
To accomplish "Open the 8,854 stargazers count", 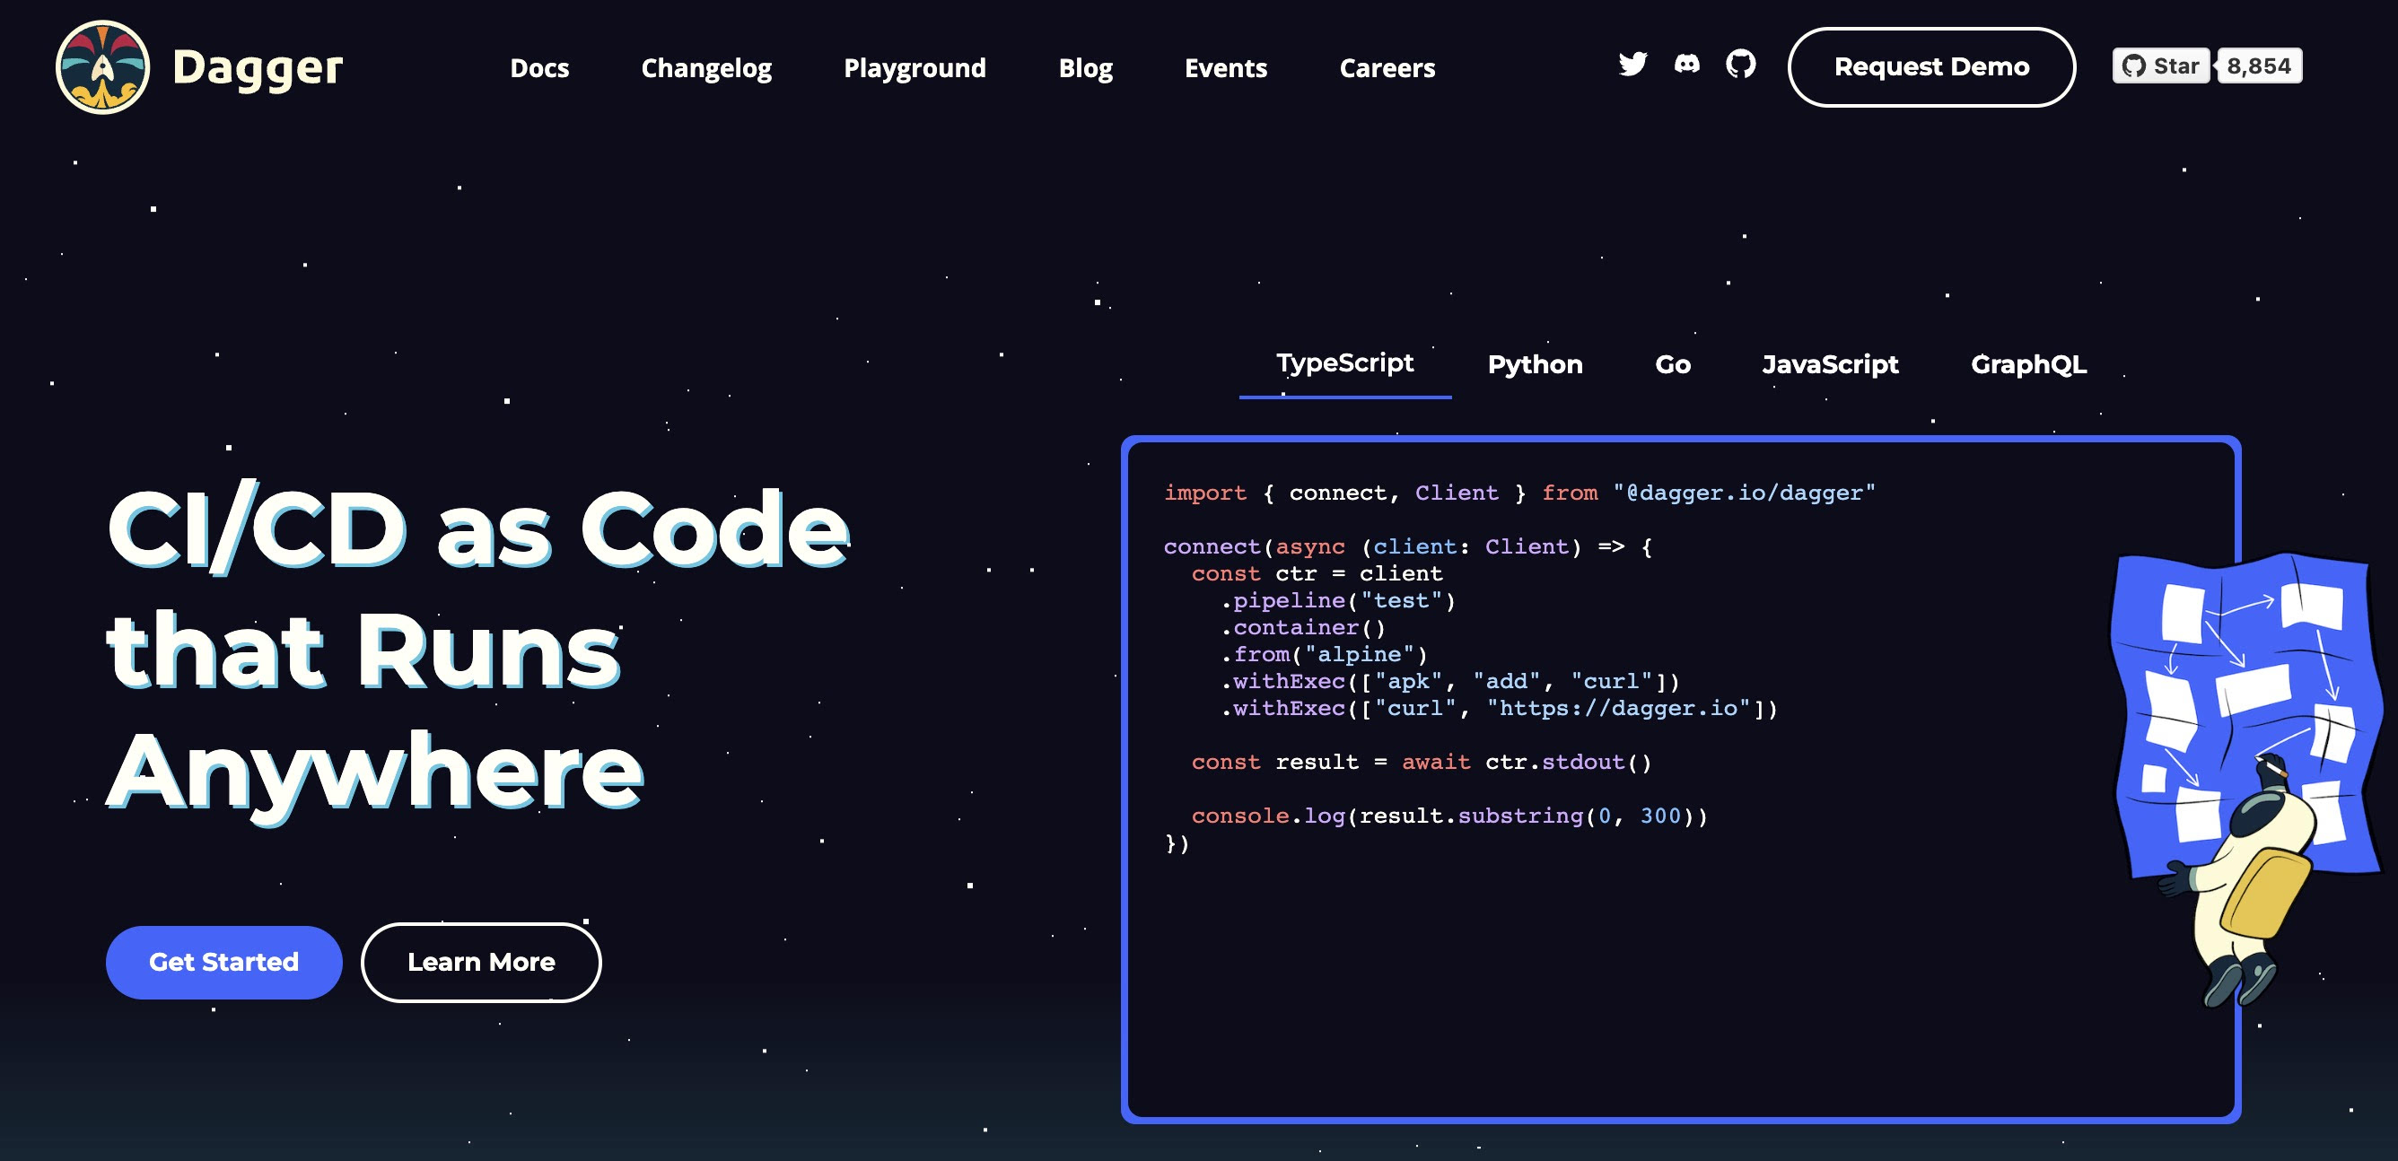I will [2259, 66].
